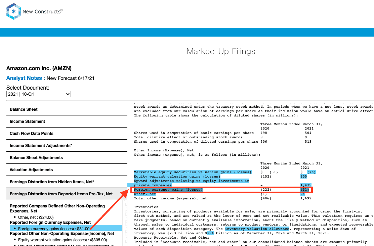374x246 pixels.
Task: Click highlighted Equity warrant valuation gains row label
Action: pyautogui.click(x=177, y=177)
